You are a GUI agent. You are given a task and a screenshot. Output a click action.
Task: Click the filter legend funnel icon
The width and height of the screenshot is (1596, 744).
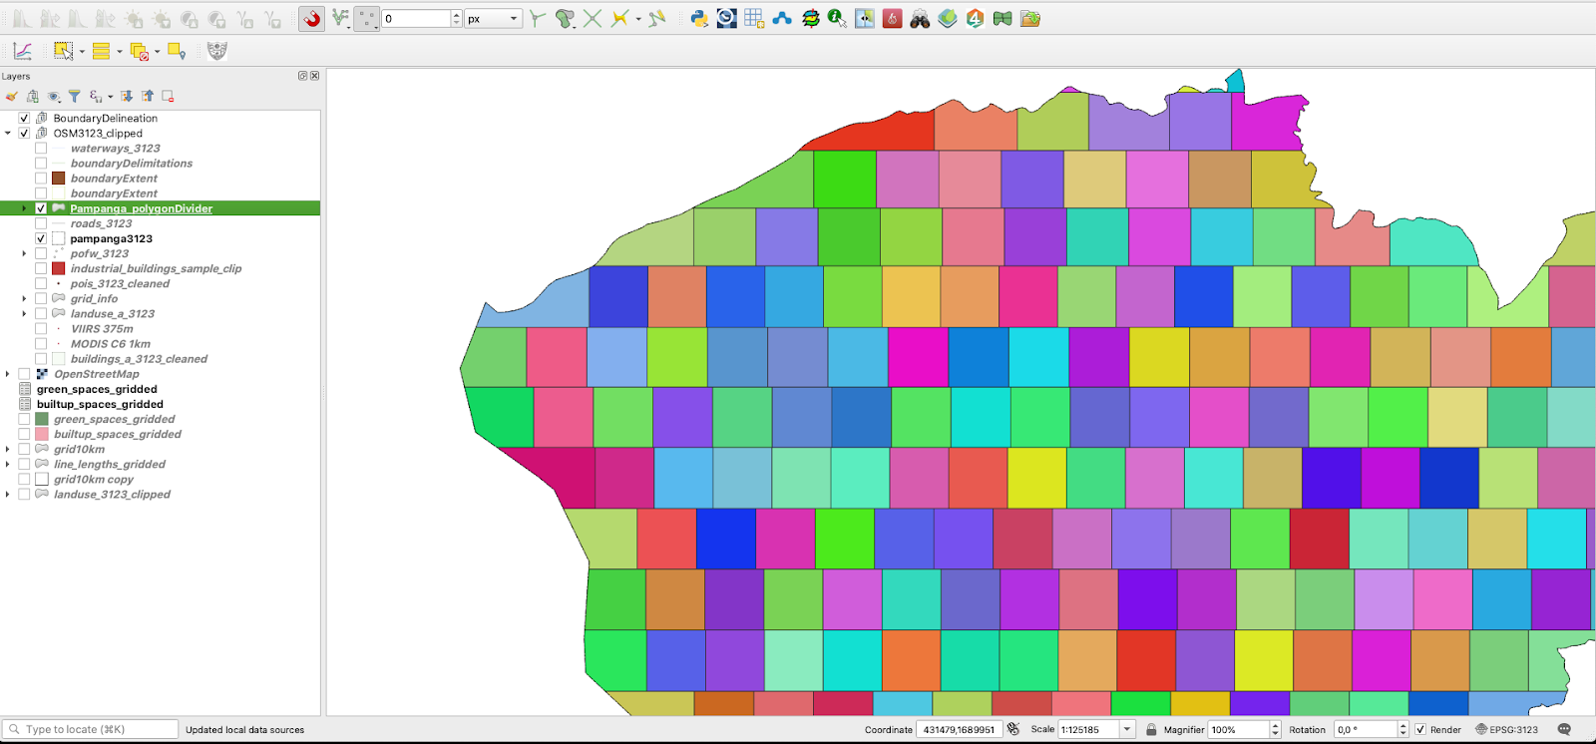74,97
